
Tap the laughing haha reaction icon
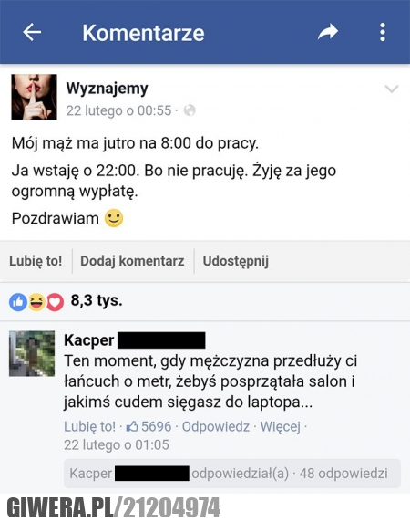(36, 302)
